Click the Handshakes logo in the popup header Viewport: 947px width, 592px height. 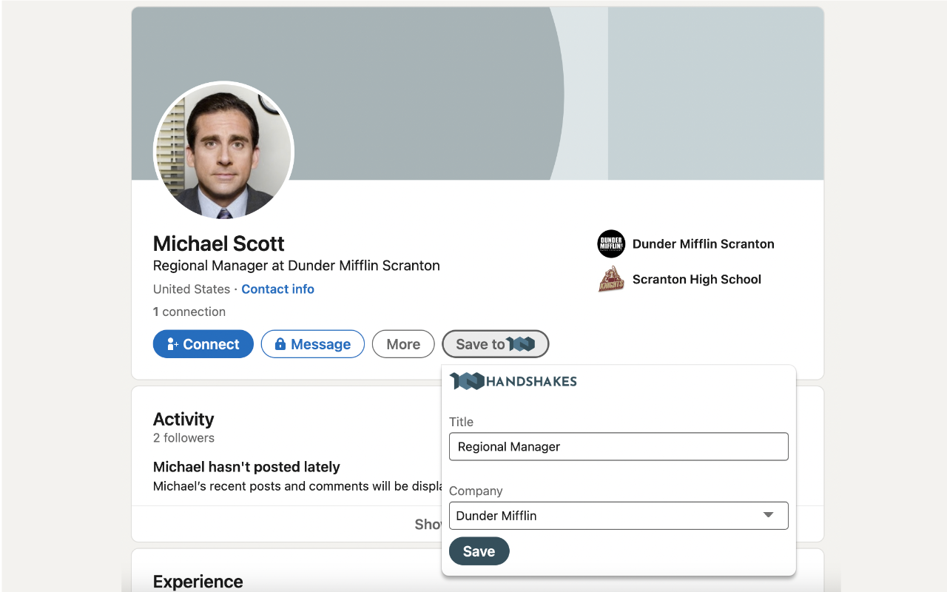coord(513,381)
